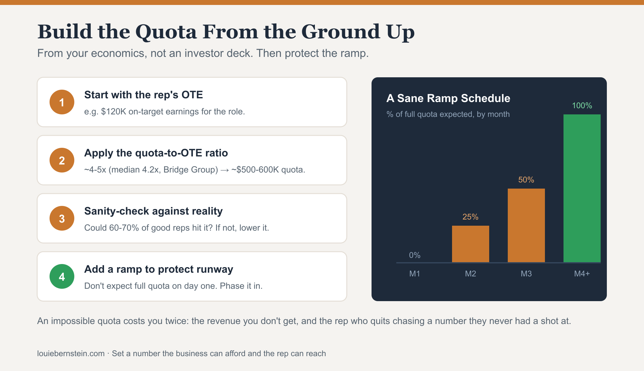Open the 'Apply the quota-to-OTE ratio' card heading
Viewport: 644px width, 371px height.
tap(156, 153)
